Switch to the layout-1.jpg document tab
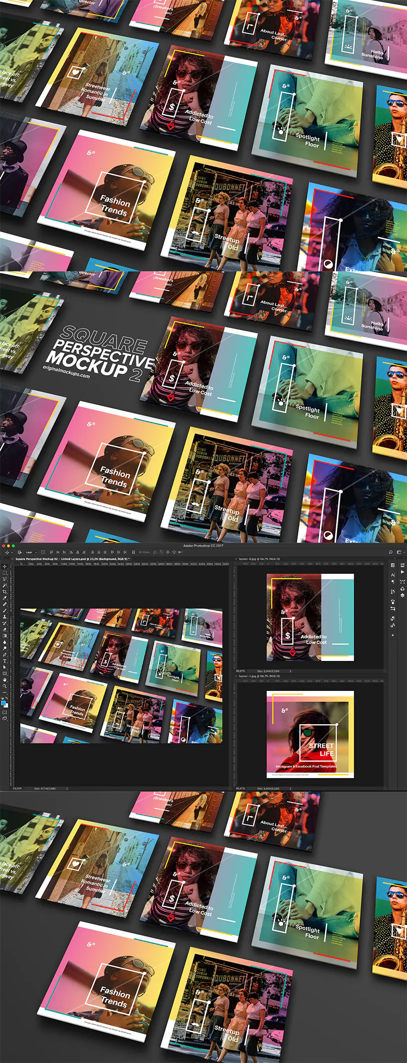 coord(259,676)
